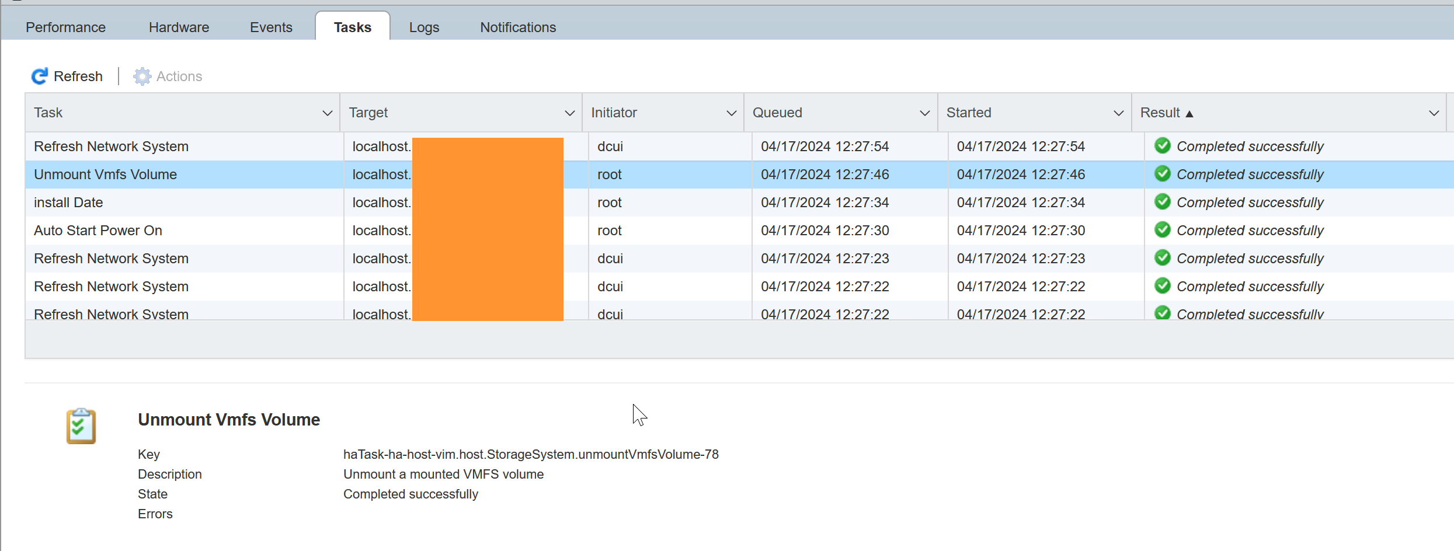Switch to the Hardware tab
1454x551 pixels.
click(x=179, y=27)
